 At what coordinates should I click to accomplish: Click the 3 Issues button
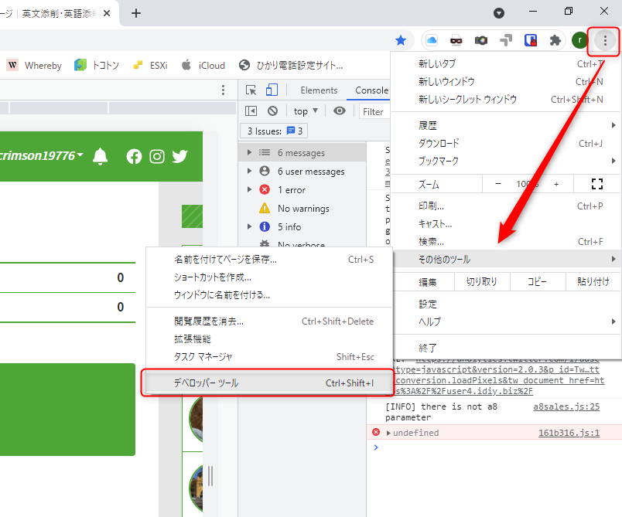[x=275, y=131]
